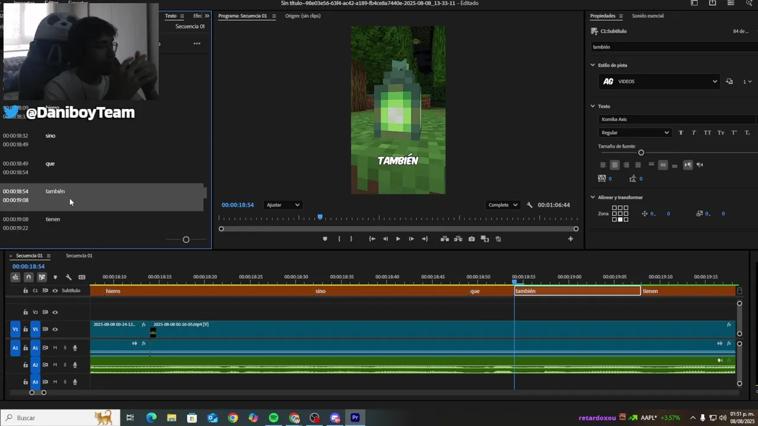Viewport: 758px width, 426px height.
Task: Hide the Subtítulo caption track eye
Action: [55, 291]
